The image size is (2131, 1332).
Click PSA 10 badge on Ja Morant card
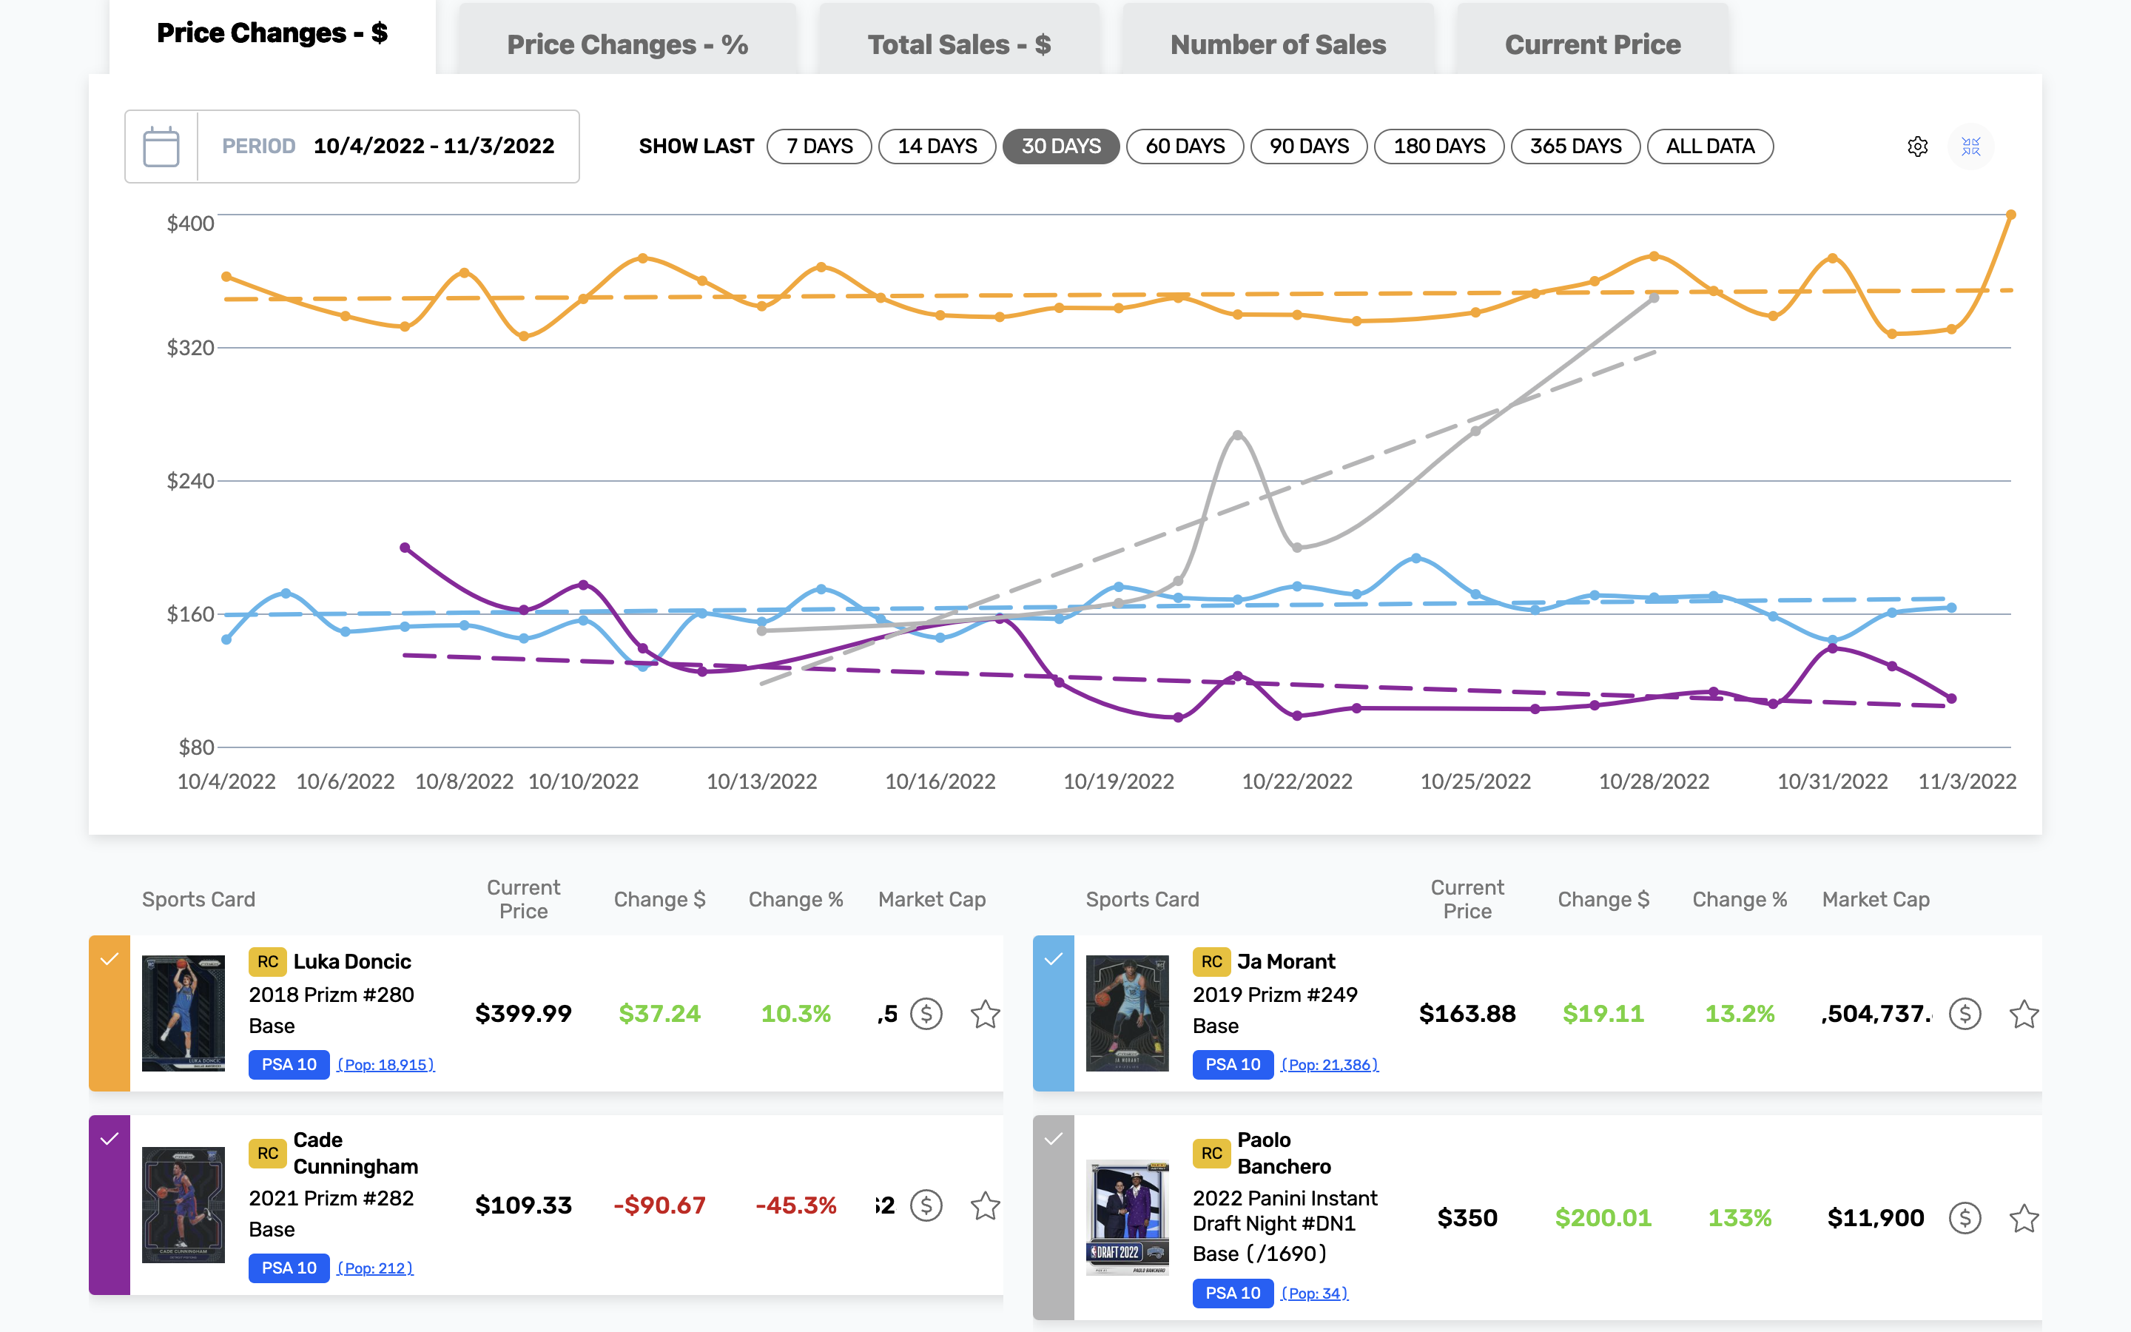pos(1233,1065)
